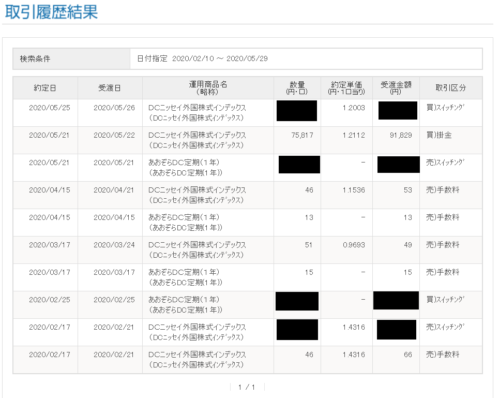Select the 75,817 quantity cell
The height and width of the screenshot is (398, 499).
coord(302,135)
